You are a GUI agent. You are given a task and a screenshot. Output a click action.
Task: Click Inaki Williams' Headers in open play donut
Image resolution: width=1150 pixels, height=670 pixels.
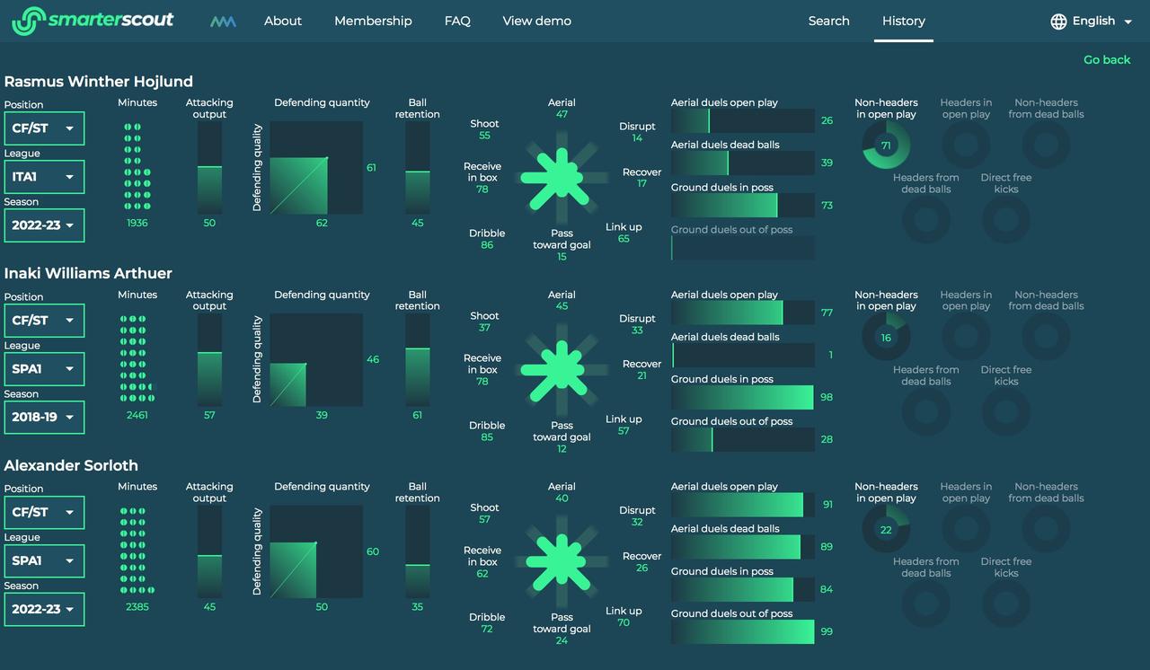click(x=966, y=338)
